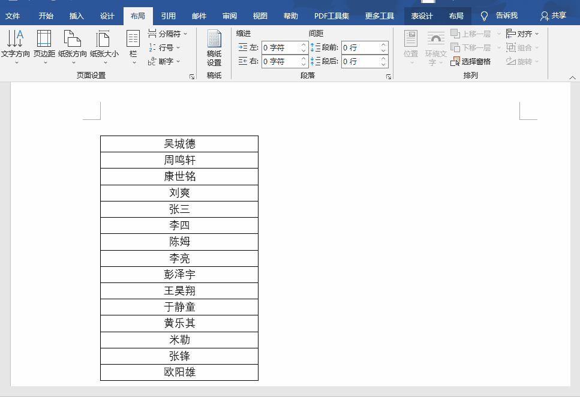Switch to the 审阅 review tab
580x397 pixels.
[230, 16]
